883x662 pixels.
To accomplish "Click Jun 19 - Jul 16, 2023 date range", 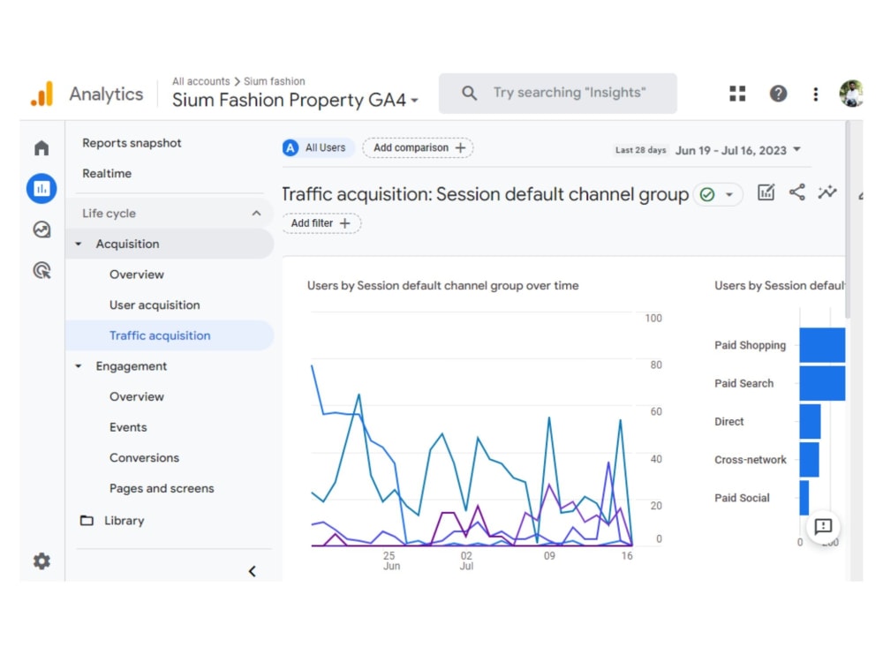I will pos(731,150).
